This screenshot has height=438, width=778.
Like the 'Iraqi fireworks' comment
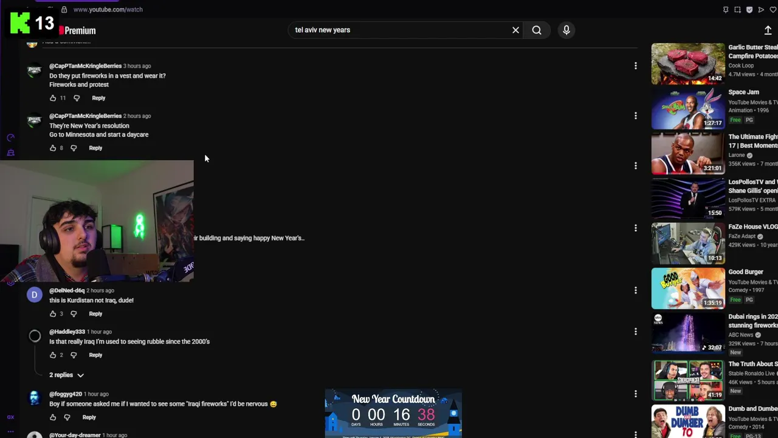(53, 417)
